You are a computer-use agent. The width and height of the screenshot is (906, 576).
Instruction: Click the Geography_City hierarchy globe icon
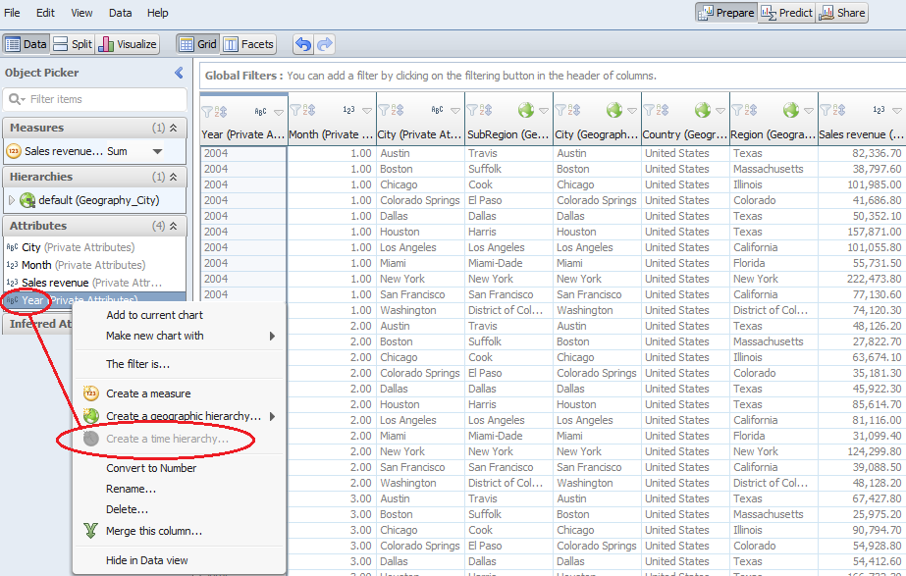(27, 200)
